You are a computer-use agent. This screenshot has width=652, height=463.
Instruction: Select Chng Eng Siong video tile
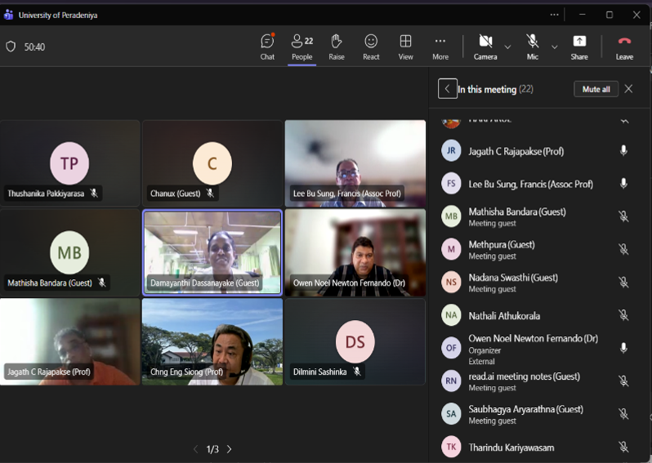[x=212, y=341]
